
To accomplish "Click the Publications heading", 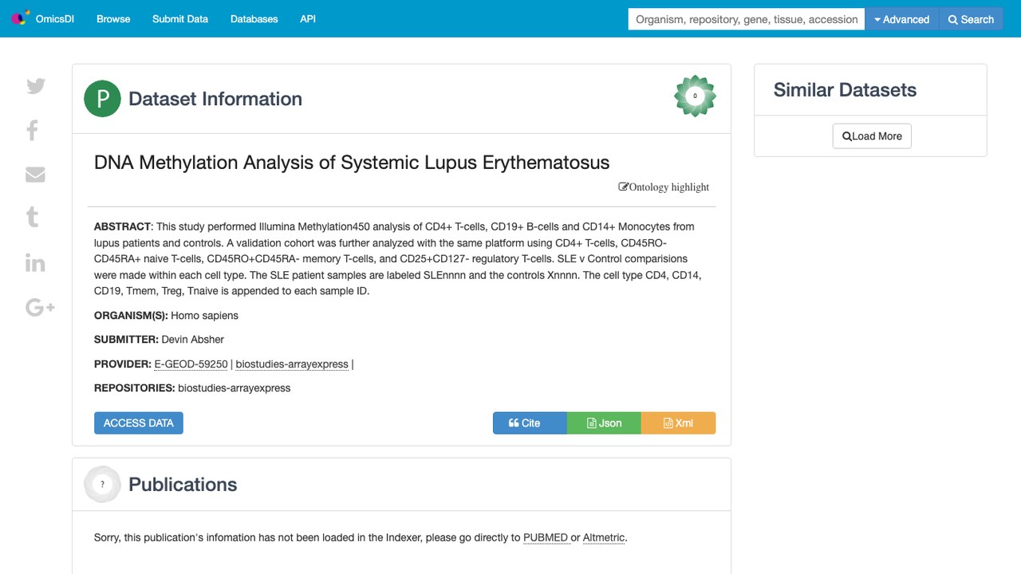I will coord(183,485).
